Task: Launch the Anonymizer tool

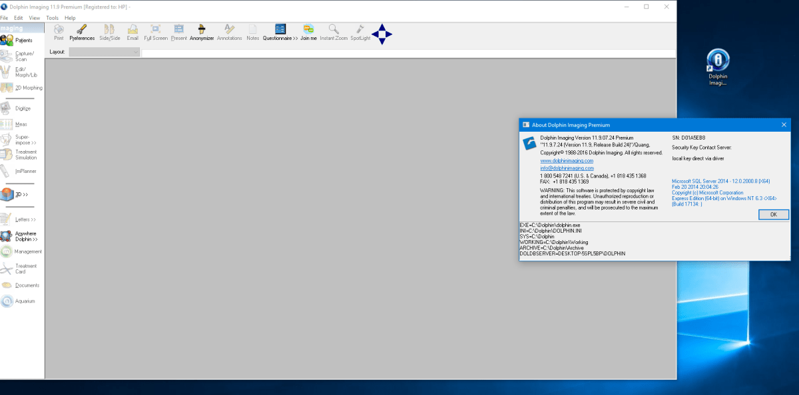Action: tap(202, 33)
